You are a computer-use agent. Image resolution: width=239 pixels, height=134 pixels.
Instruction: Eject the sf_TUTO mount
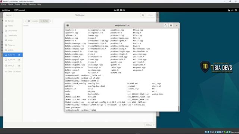(x=19, y=55)
